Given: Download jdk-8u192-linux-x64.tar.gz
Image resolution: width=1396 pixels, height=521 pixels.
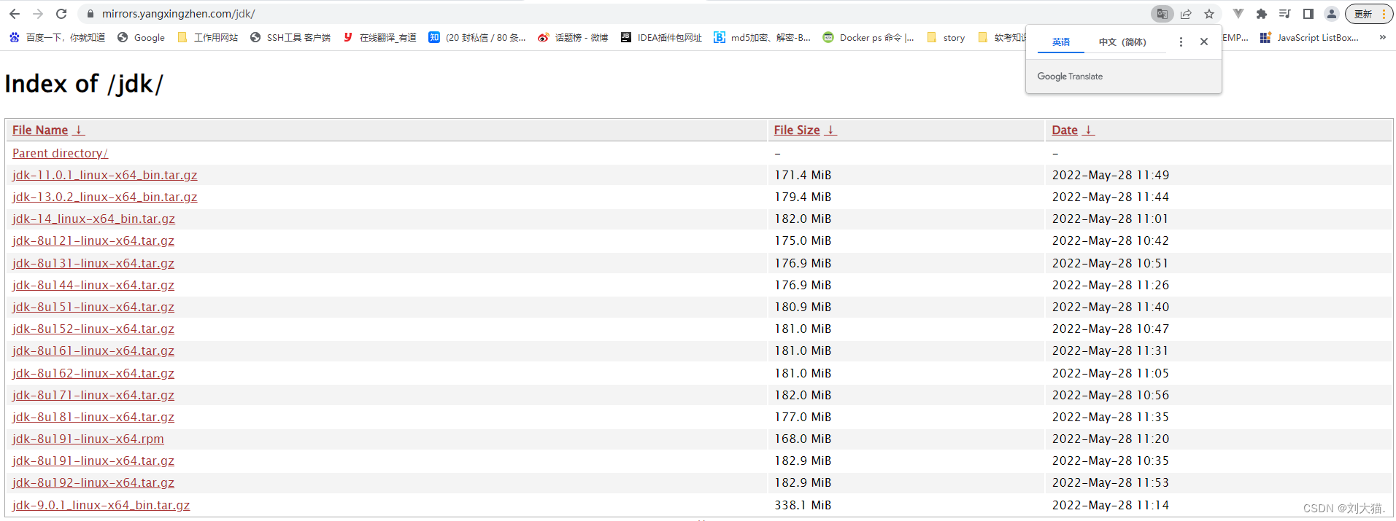Looking at the screenshot, I should [x=93, y=482].
